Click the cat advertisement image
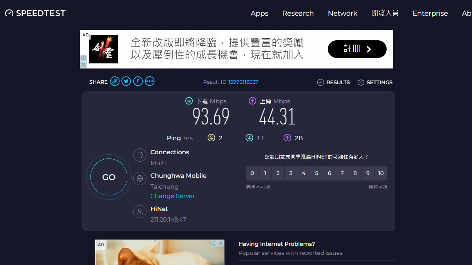 160,252
